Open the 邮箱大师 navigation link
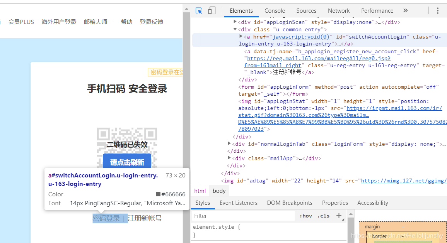447x243 pixels. (96, 22)
